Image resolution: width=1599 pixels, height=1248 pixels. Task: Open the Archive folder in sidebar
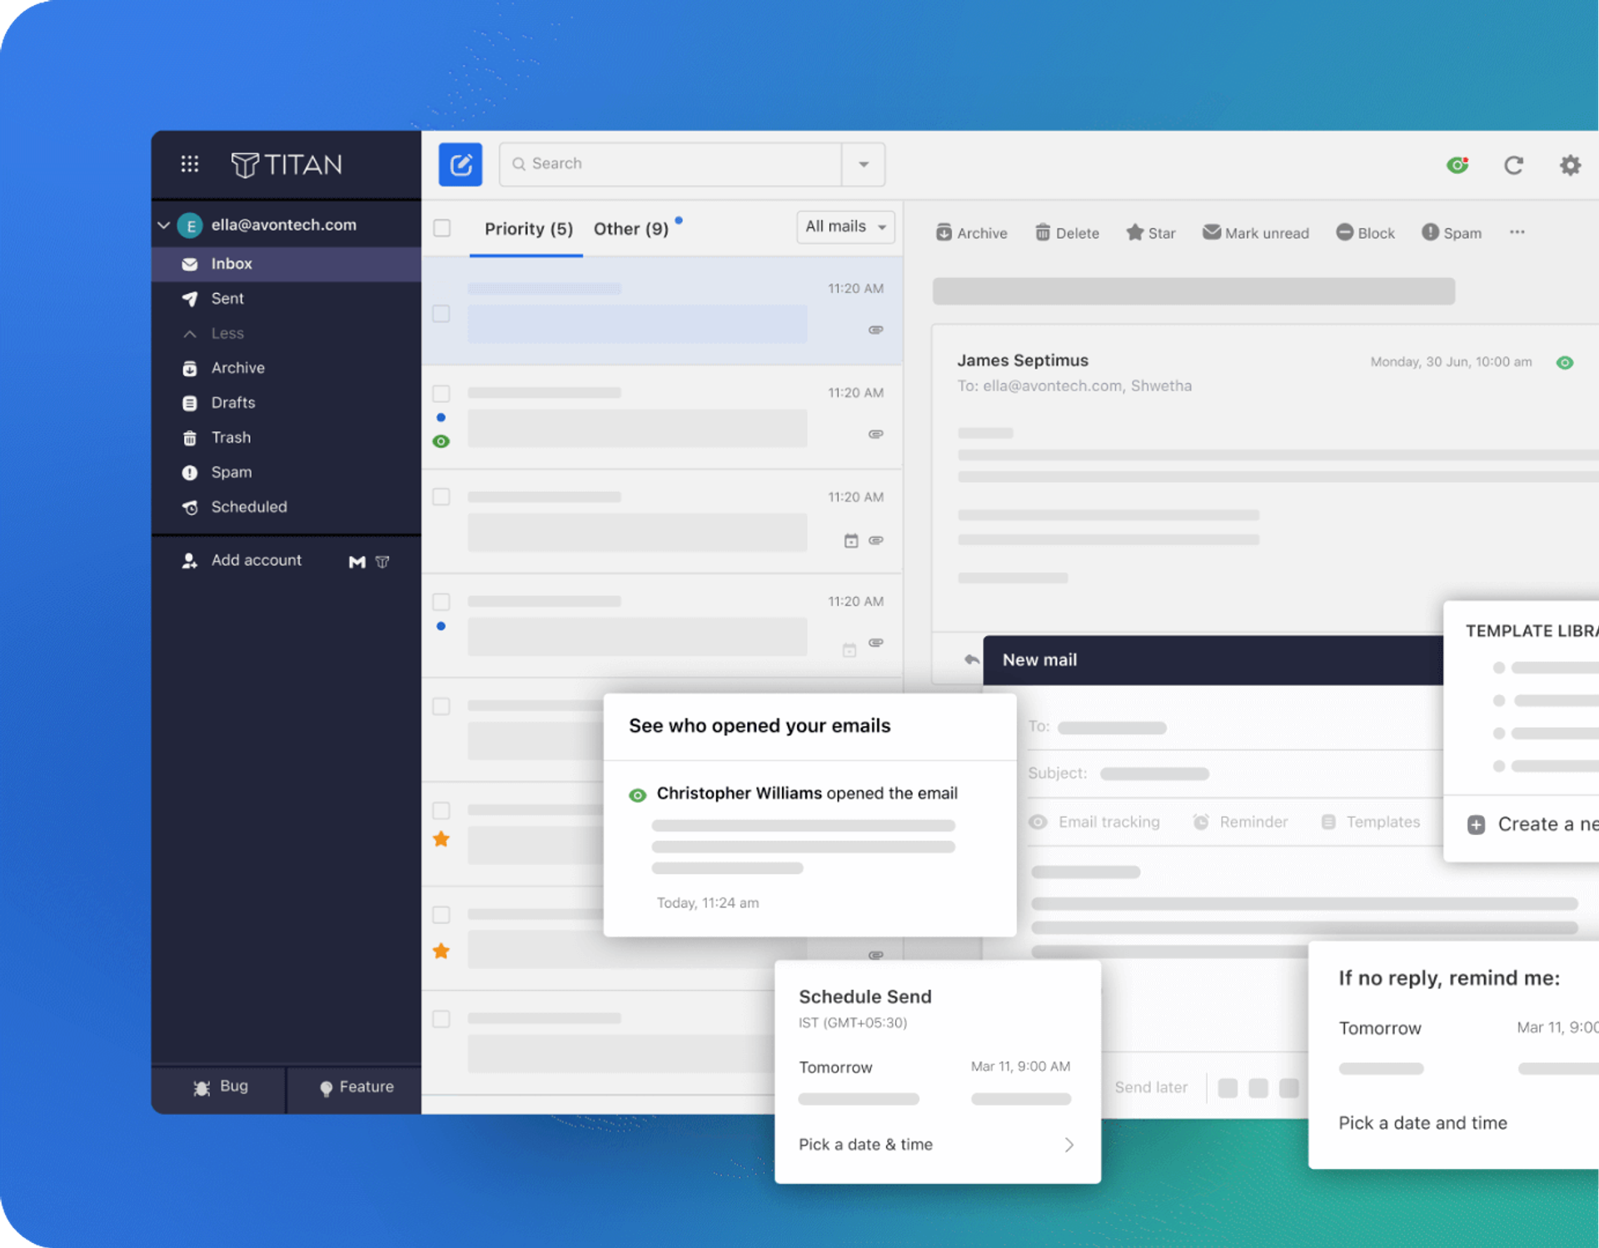(x=286, y=368)
